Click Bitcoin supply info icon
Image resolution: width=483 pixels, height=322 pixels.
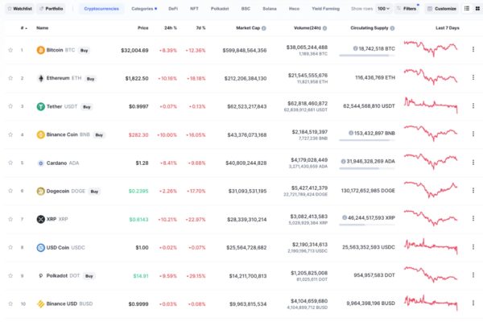pyautogui.click(x=355, y=48)
